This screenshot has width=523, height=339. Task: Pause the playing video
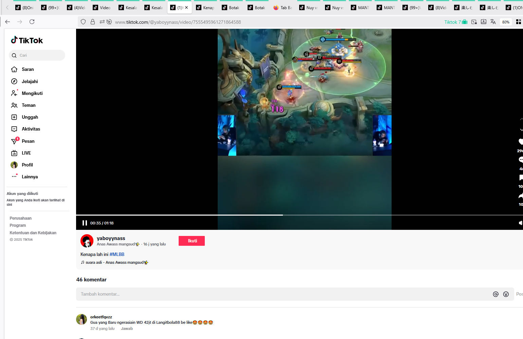pyautogui.click(x=85, y=223)
